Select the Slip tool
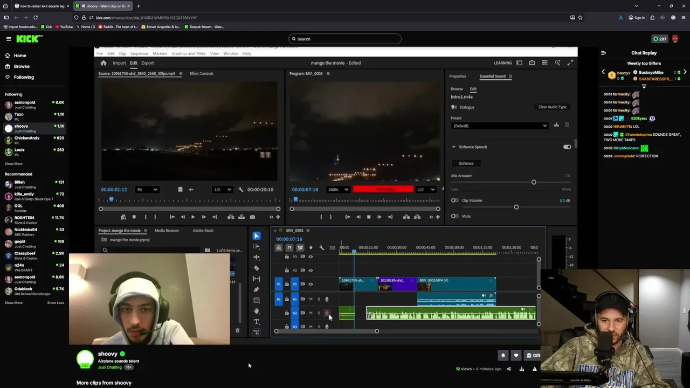 point(257,279)
